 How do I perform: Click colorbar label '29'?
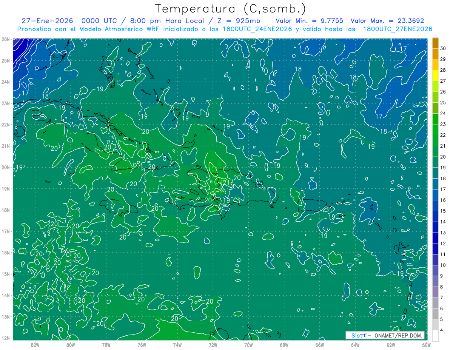tap(443, 59)
